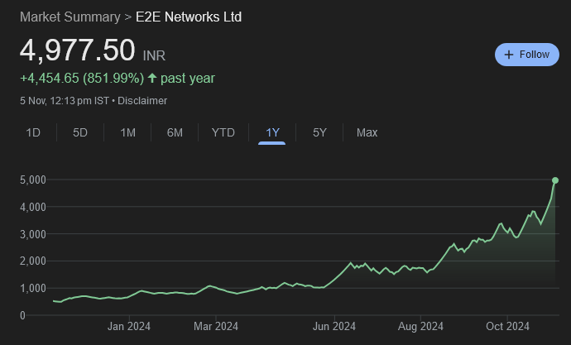571x345 pixels.
Task: Select the 6M time range
Action: click(x=175, y=132)
